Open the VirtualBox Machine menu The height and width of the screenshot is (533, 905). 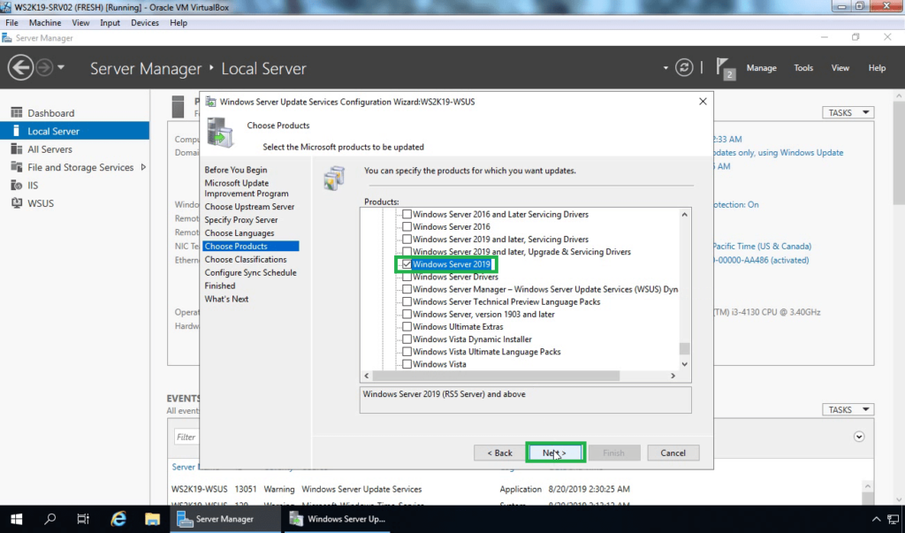click(x=45, y=22)
